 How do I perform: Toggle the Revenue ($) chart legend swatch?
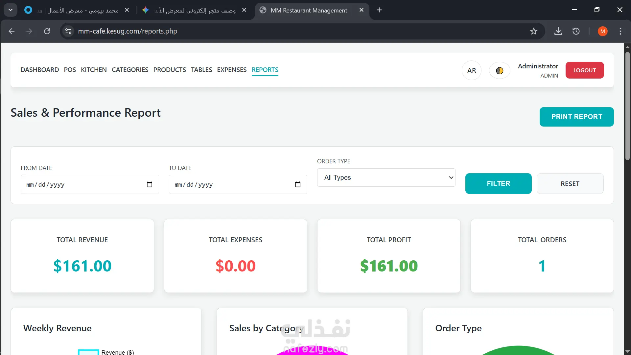88,352
